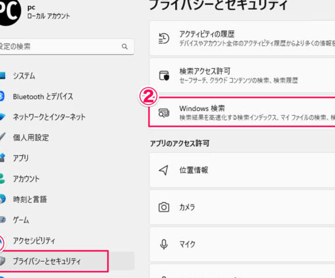Open マイク app permission row
The height and width of the screenshot is (278, 335).
(x=243, y=244)
